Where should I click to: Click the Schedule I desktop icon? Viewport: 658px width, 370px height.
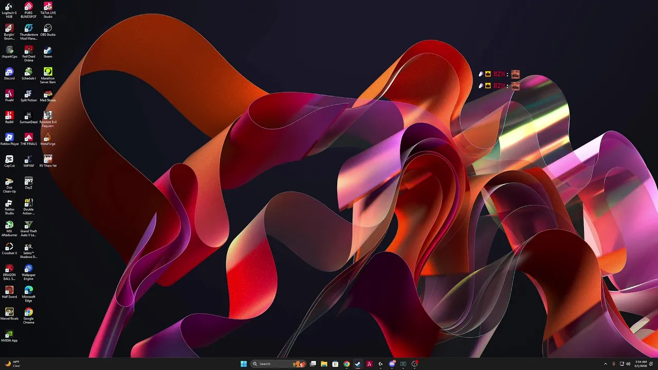(29, 74)
